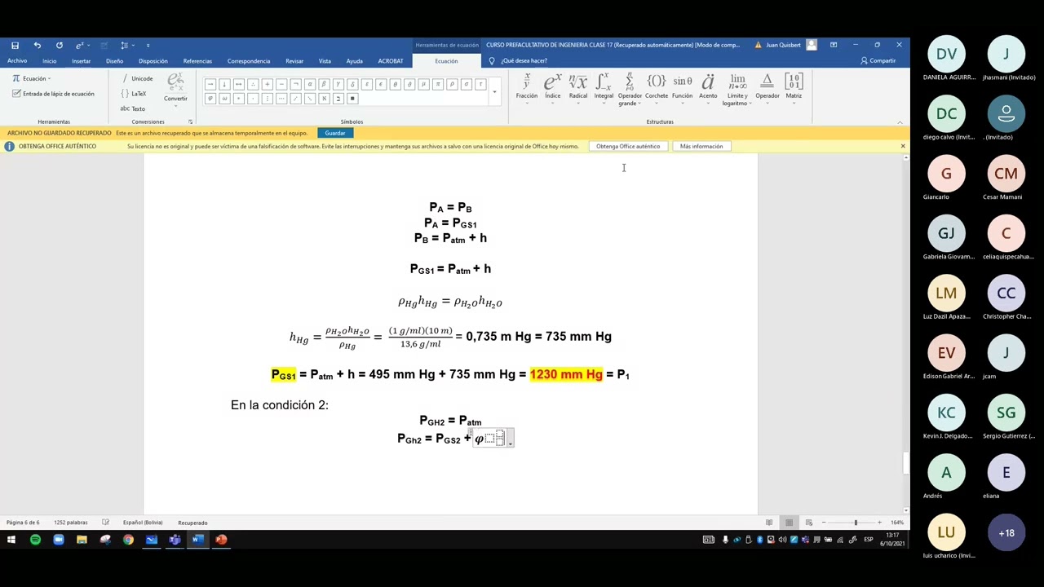This screenshot has width=1044, height=587.
Task: Insert the plus symbol from gallery
Action: (x=267, y=84)
